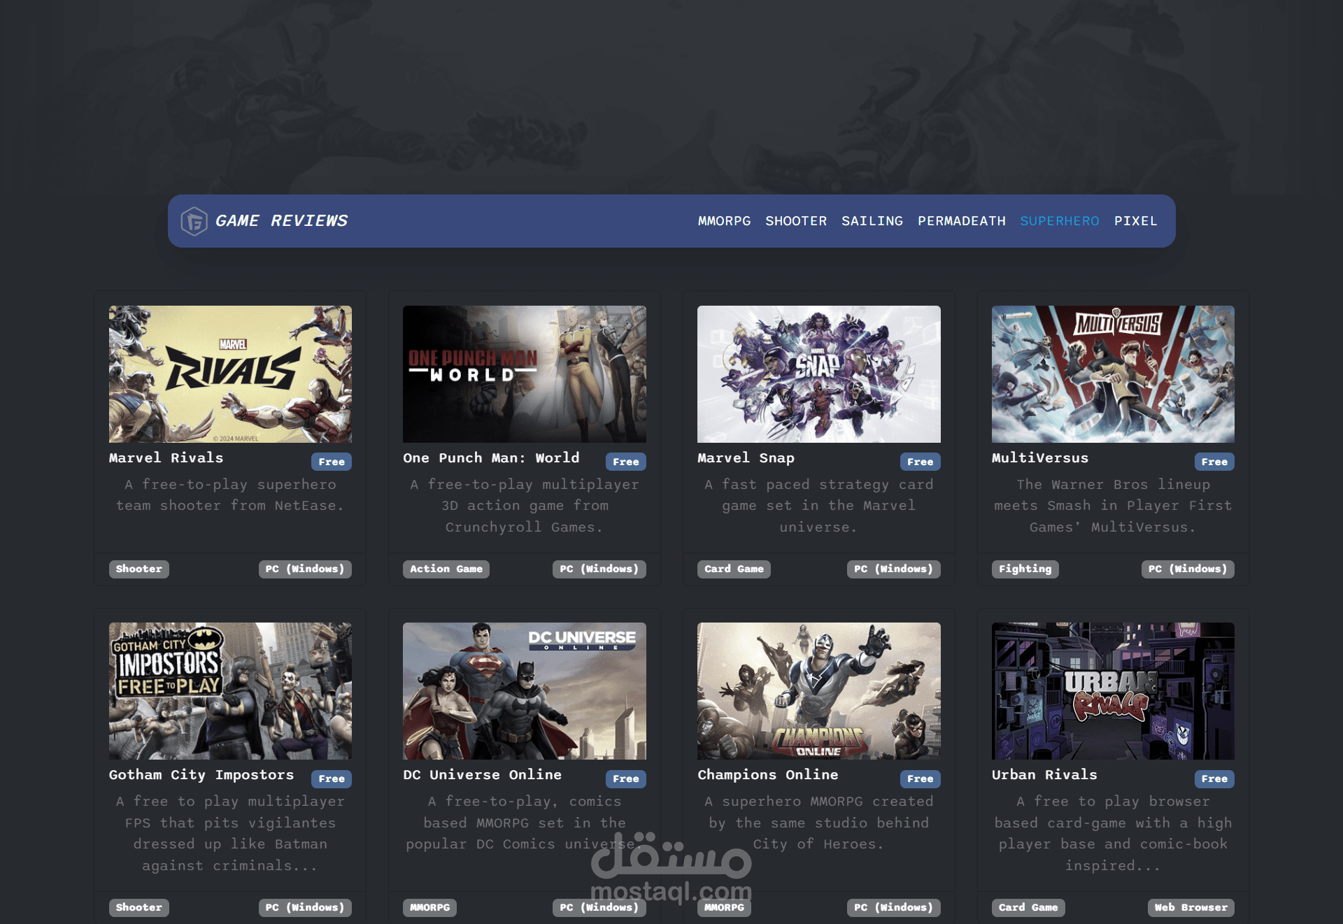Click the One Punch Man: World description

click(525, 506)
